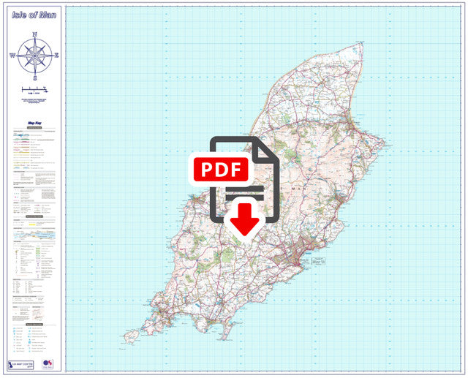Click the UK Map Centre logo
The height and width of the screenshot is (378, 468).
(21, 363)
